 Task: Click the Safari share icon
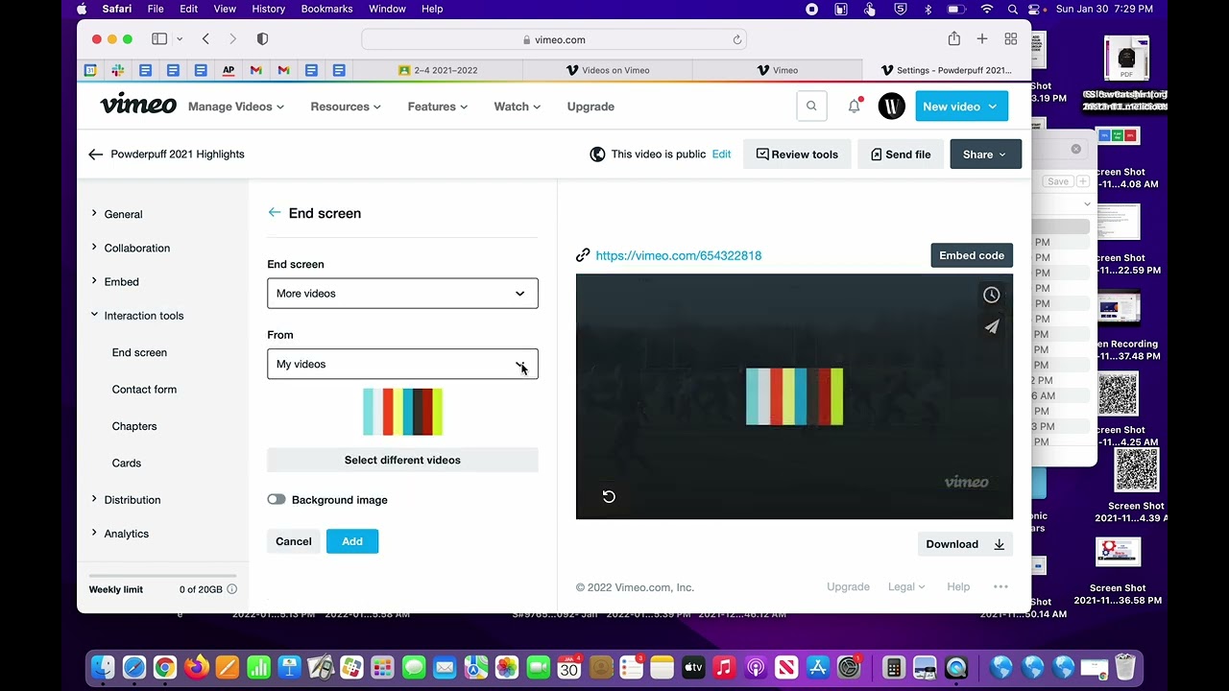pyautogui.click(x=953, y=38)
